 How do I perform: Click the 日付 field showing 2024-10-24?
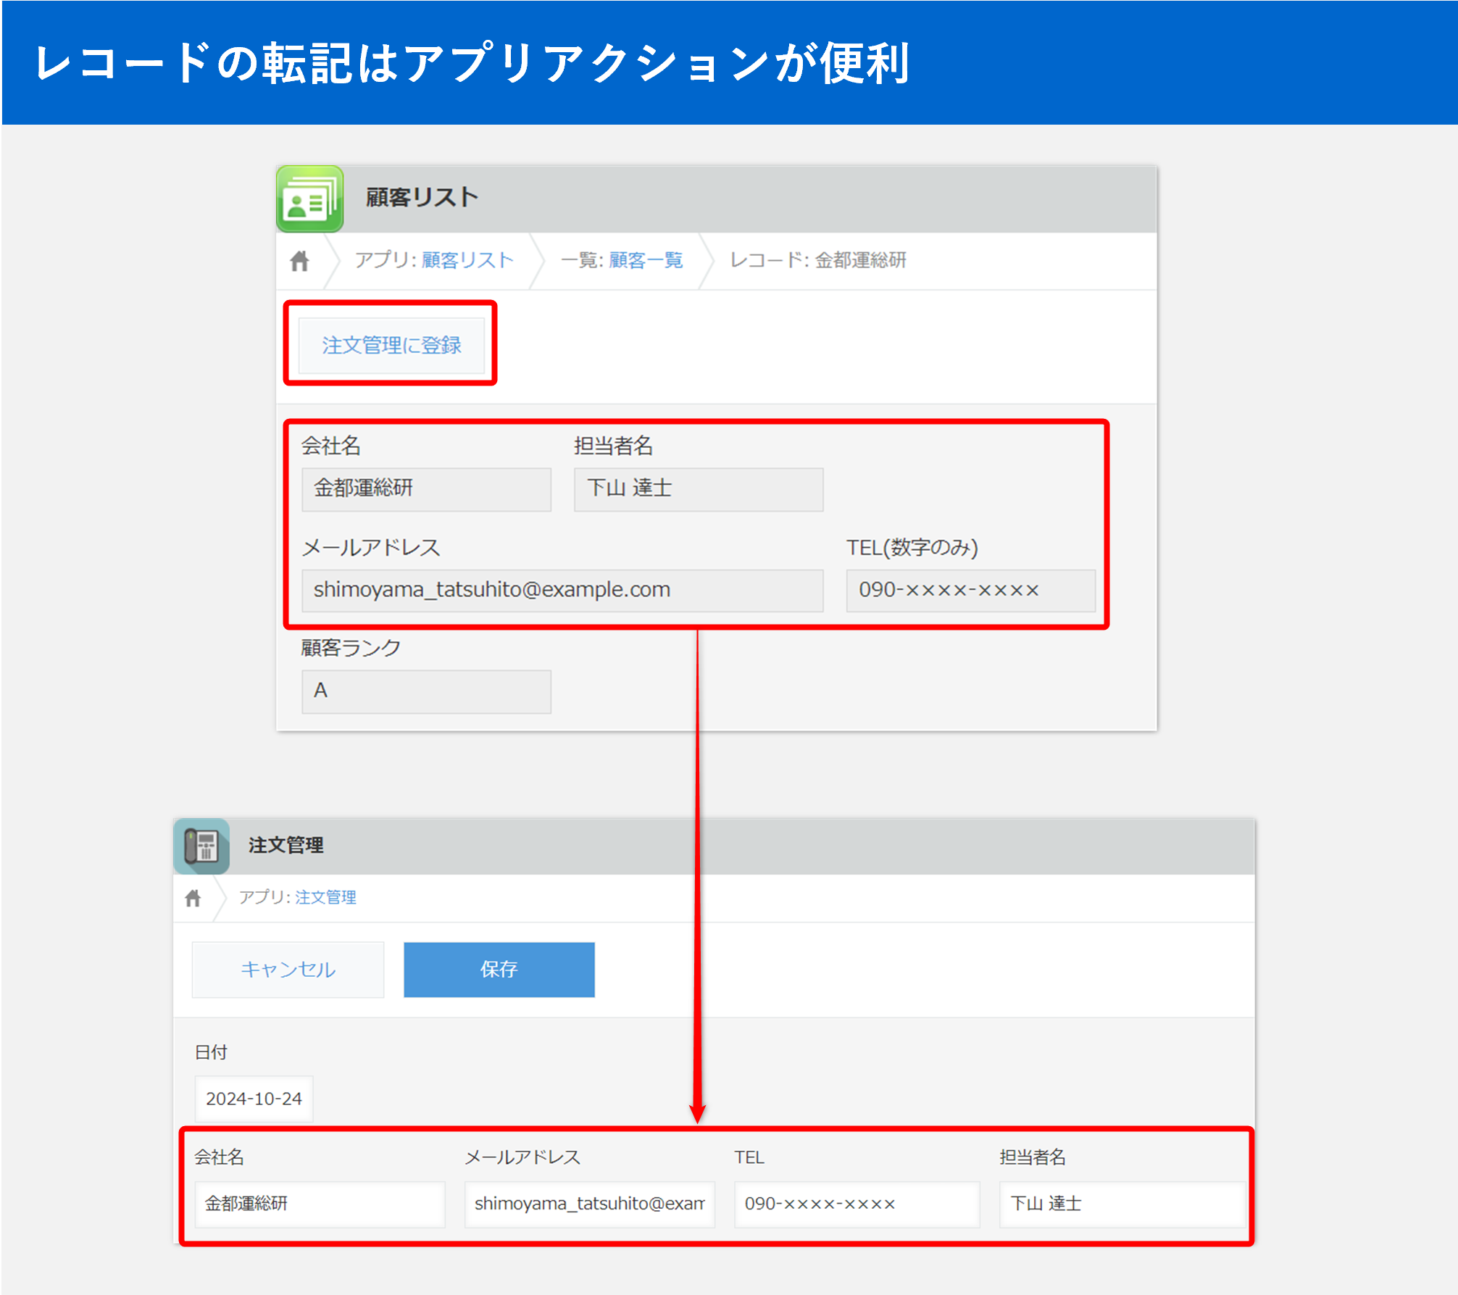click(x=254, y=1099)
